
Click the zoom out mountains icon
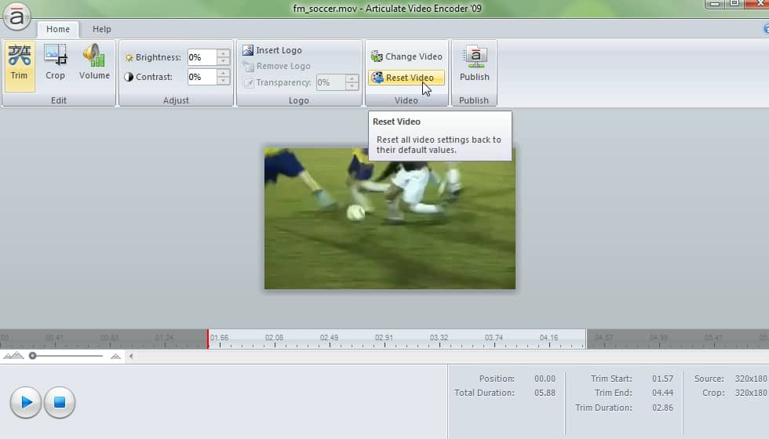click(13, 356)
